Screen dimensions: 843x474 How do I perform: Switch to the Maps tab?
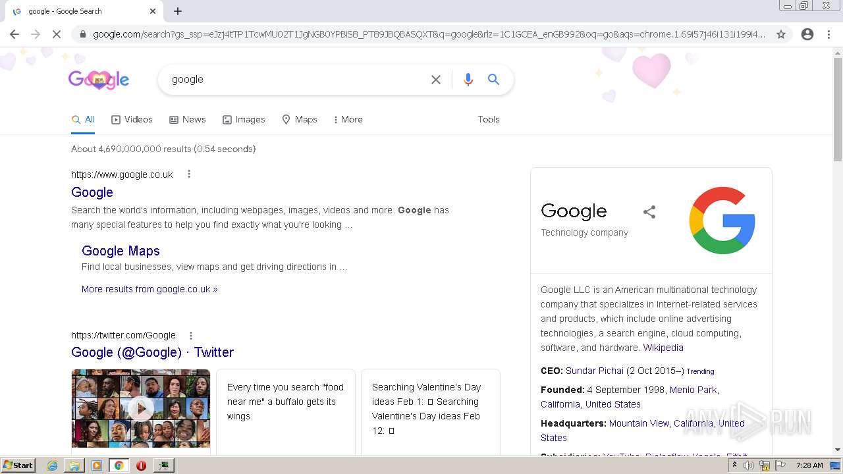tap(300, 120)
